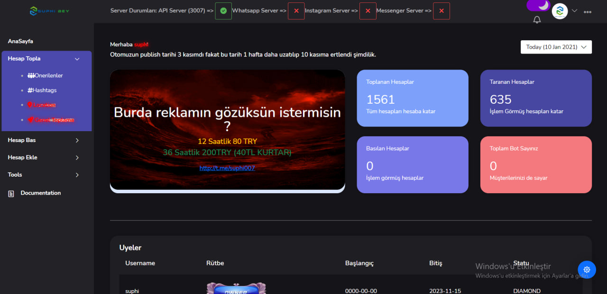
Task: Click the Statu column header
Action: (x=521, y=263)
